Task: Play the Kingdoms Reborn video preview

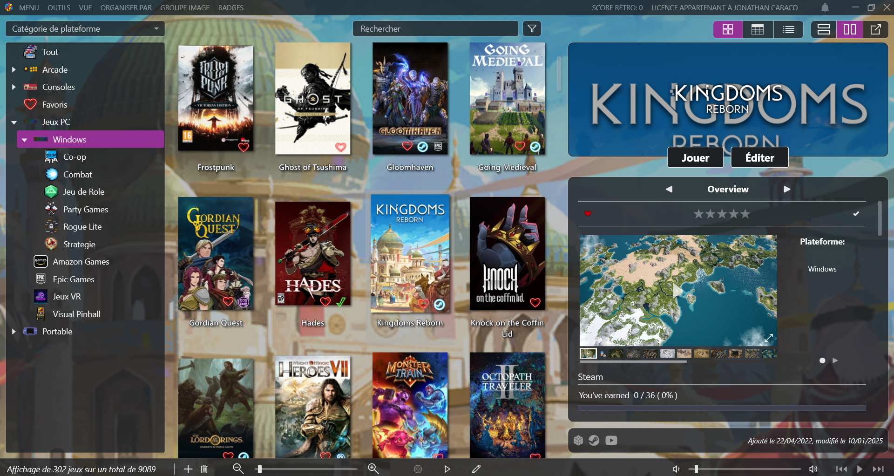Action: coord(678,291)
